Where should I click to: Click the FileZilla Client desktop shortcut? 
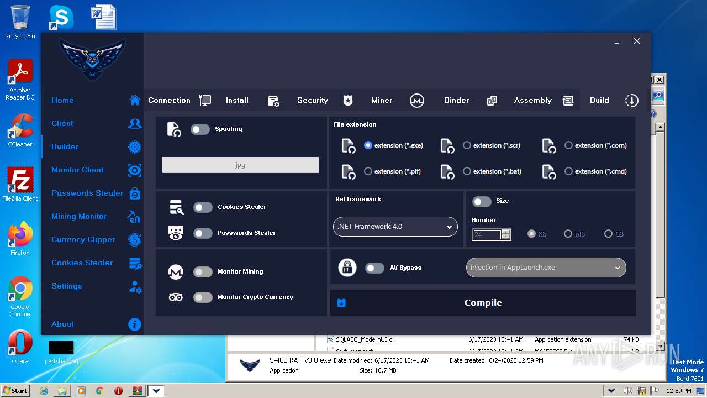20,185
